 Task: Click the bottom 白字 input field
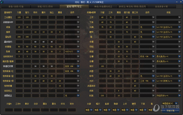pos(36,110)
